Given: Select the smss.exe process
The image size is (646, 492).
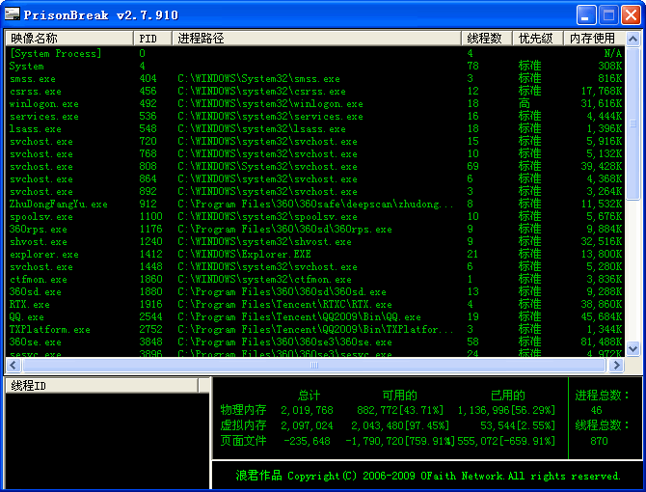Looking at the screenshot, I should (315, 78).
